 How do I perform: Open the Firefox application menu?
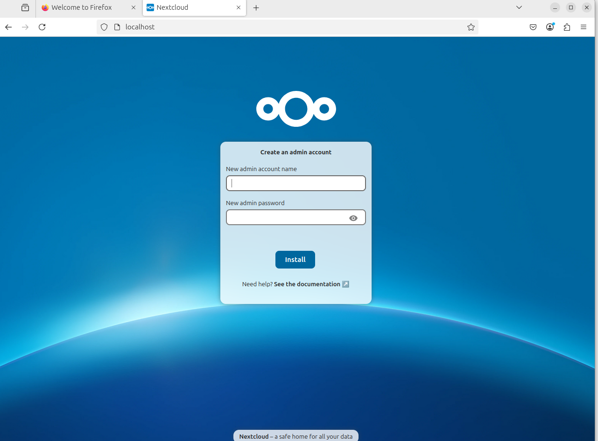tap(584, 27)
